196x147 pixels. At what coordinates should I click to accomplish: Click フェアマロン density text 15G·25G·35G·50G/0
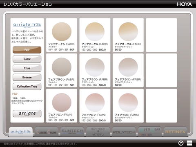[94, 120]
